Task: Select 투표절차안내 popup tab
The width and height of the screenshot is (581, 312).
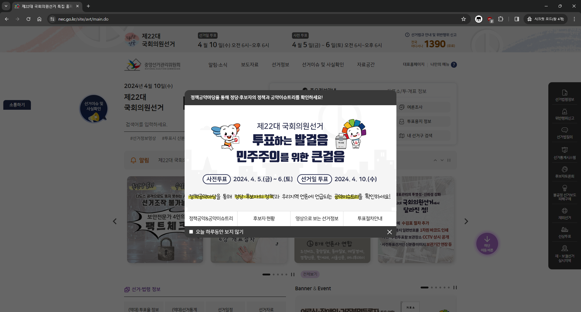Action: click(370, 219)
